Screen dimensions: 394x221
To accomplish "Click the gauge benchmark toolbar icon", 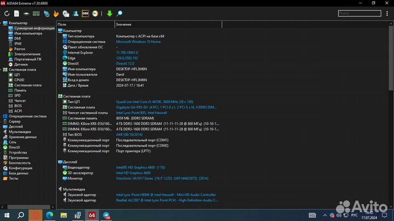I will pos(95,13).
